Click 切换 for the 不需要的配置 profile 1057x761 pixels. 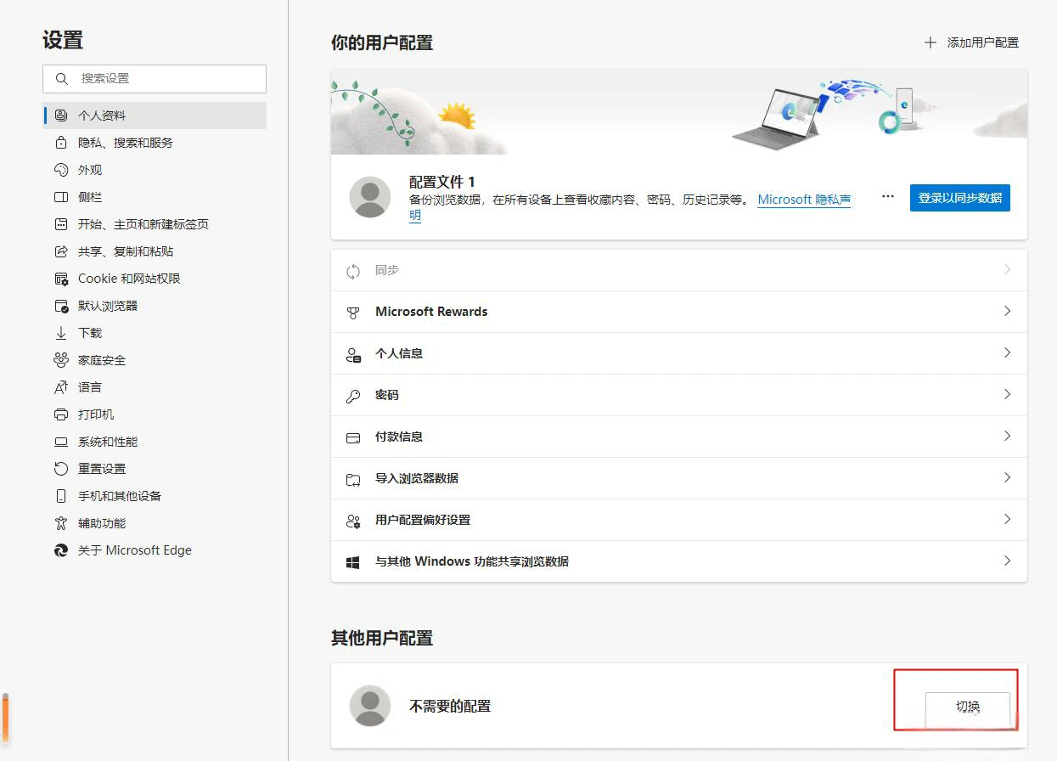(968, 707)
